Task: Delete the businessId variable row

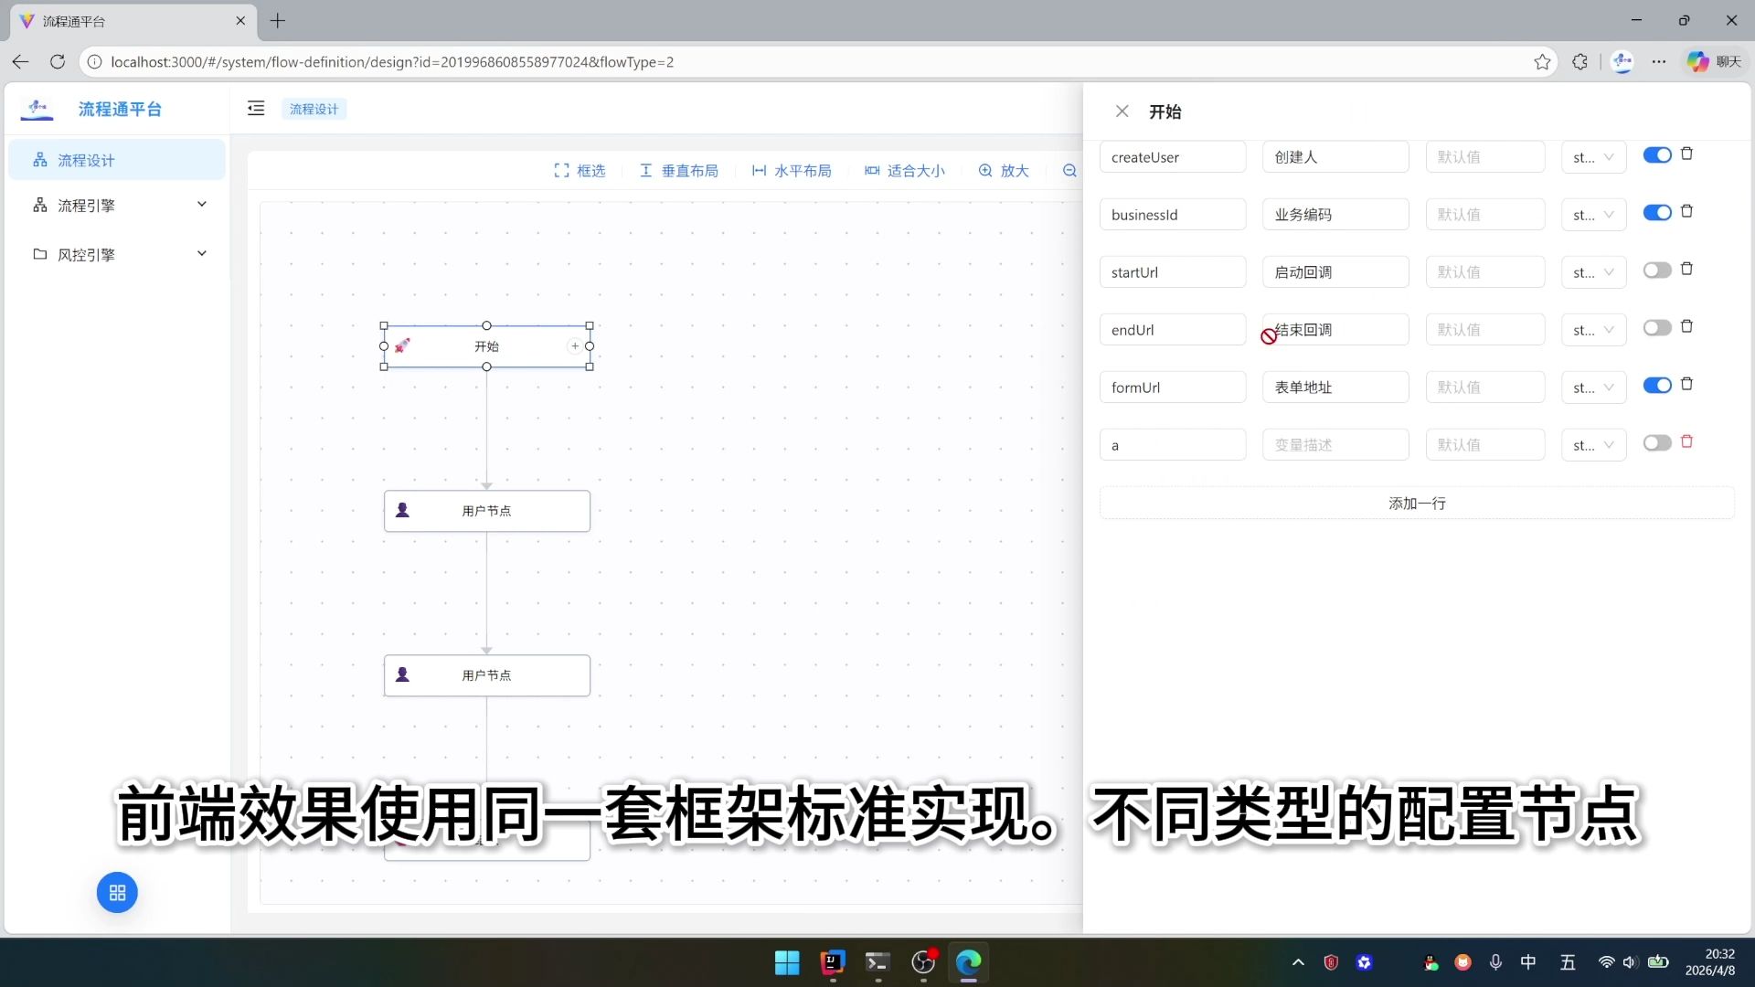Action: 1686,212
